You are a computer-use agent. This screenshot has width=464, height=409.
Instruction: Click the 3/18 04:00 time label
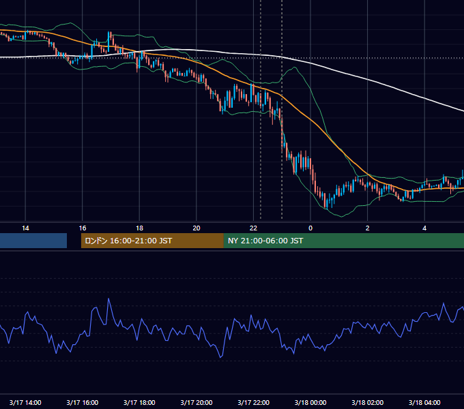(x=424, y=402)
